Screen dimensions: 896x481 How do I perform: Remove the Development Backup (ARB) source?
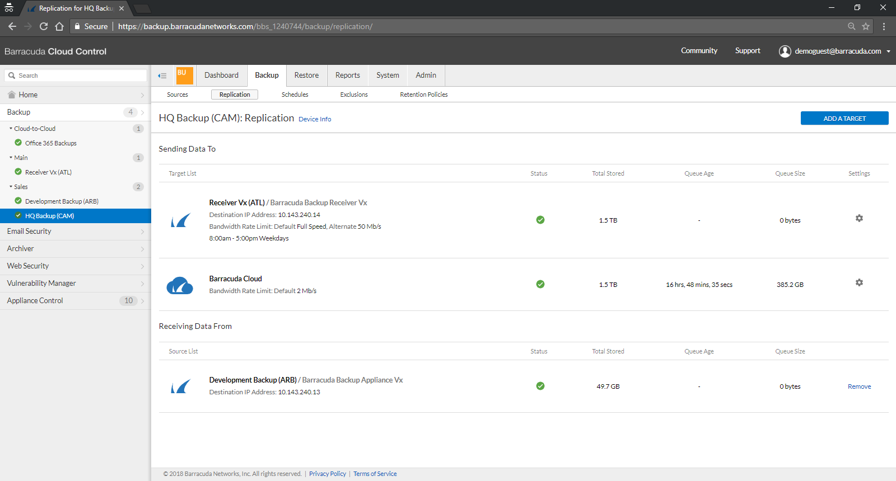click(859, 386)
